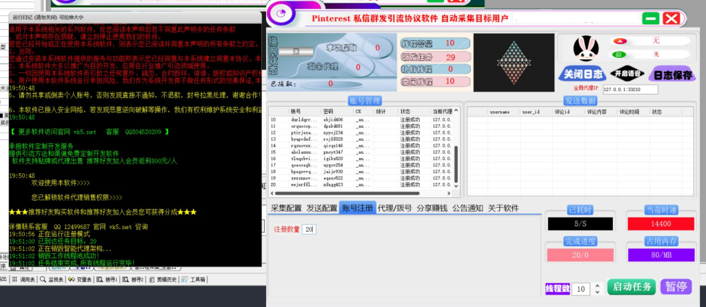
Task: Click the 发送数据 panel label
Action: pos(580,101)
